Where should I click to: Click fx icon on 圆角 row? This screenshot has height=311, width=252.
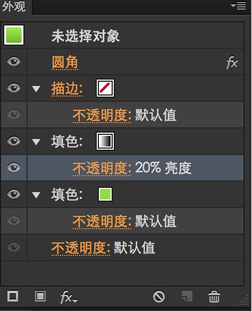(232, 62)
